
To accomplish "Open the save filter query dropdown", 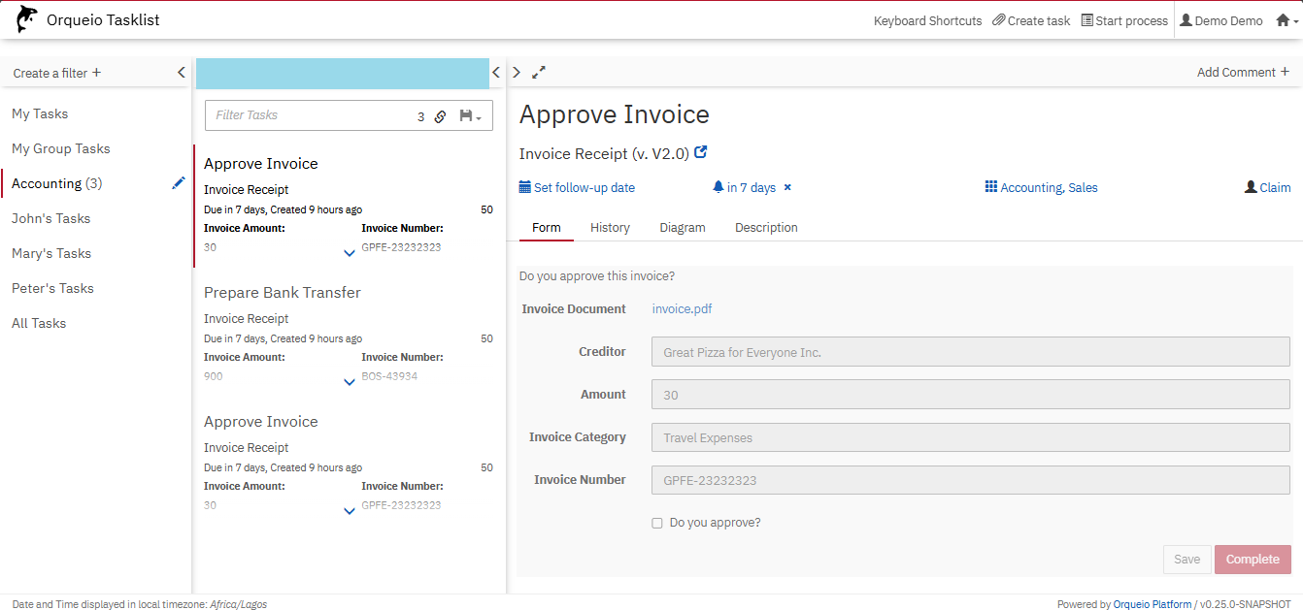I will [x=470, y=116].
